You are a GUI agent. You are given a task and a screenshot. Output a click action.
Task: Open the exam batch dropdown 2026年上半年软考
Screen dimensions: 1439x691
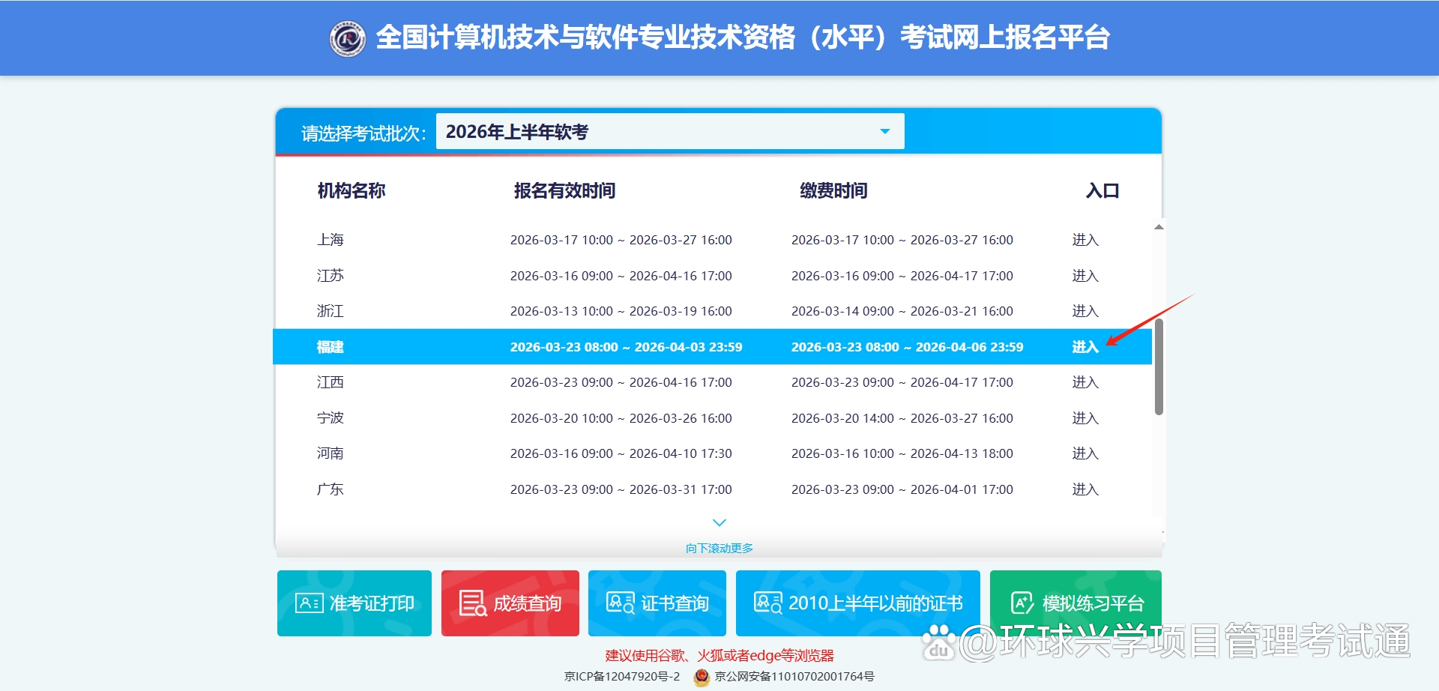tap(670, 132)
